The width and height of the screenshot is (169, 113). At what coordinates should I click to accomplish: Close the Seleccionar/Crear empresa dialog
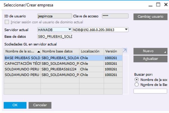pyautogui.click(x=165, y=5)
